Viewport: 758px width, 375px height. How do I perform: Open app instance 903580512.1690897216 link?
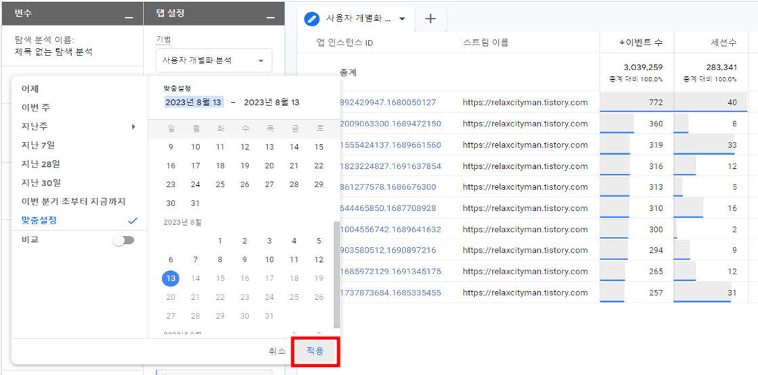(388, 250)
